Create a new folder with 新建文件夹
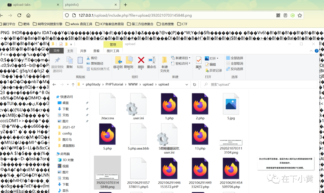324x193 pixels. (x=164, y=65)
